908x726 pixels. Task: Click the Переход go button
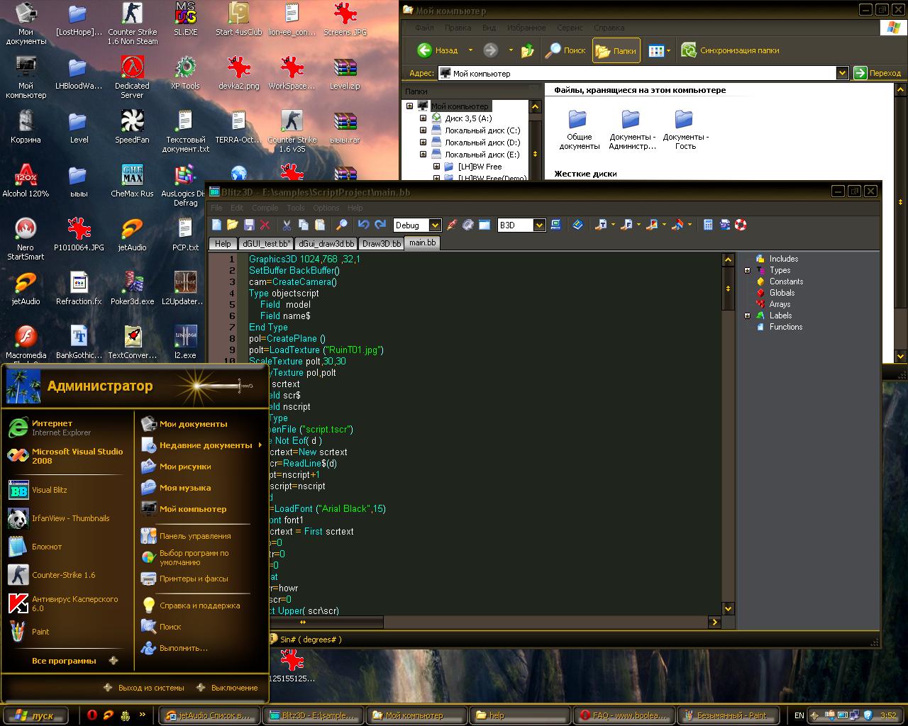877,73
